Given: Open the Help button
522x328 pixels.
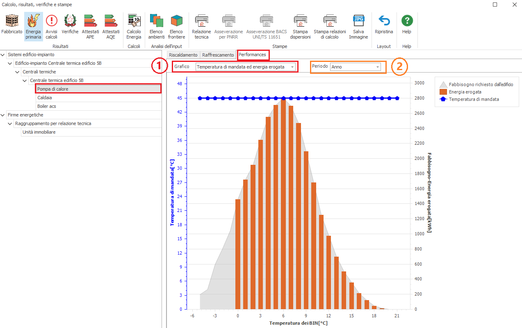Looking at the screenshot, I should coord(407,24).
